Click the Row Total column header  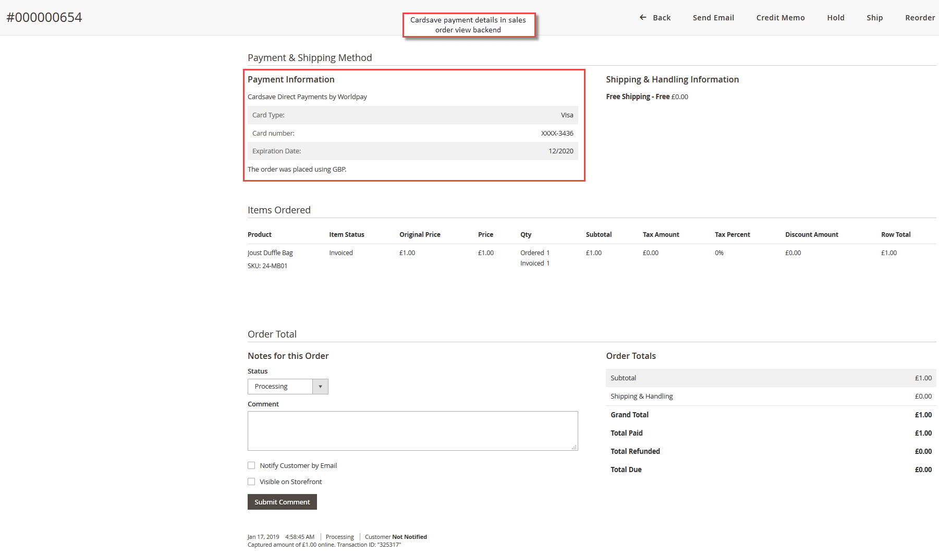pos(896,235)
